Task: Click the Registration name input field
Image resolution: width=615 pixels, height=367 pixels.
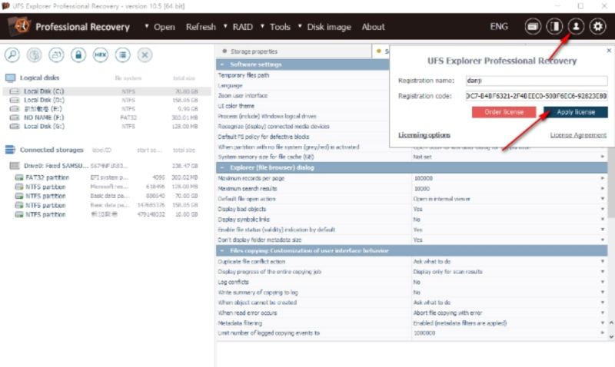Action: tap(537, 81)
